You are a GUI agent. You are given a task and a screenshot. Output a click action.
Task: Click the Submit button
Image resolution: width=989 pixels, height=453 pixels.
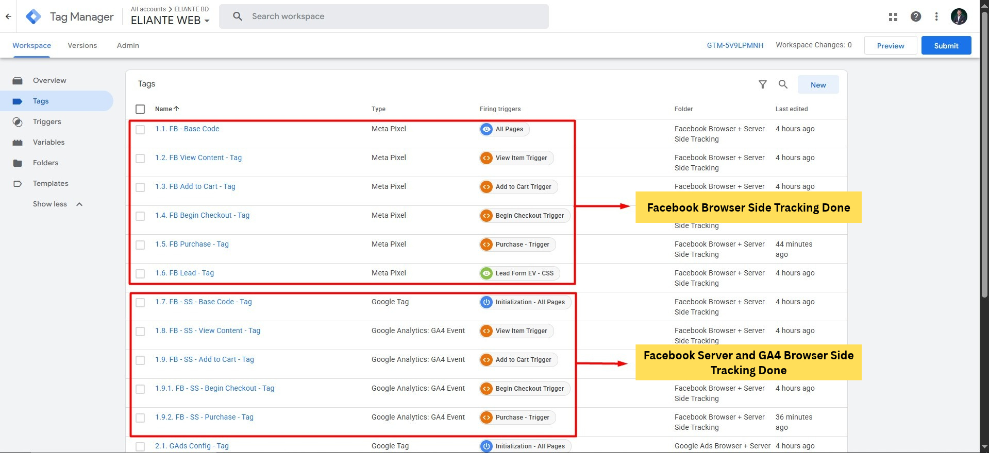click(946, 45)
